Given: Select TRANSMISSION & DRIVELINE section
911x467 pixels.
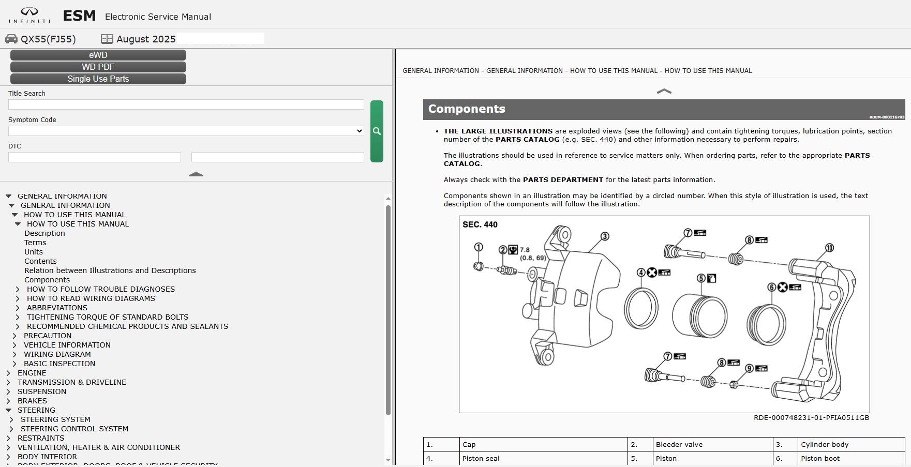Looking at the screenshot, I should coord(72,382).
